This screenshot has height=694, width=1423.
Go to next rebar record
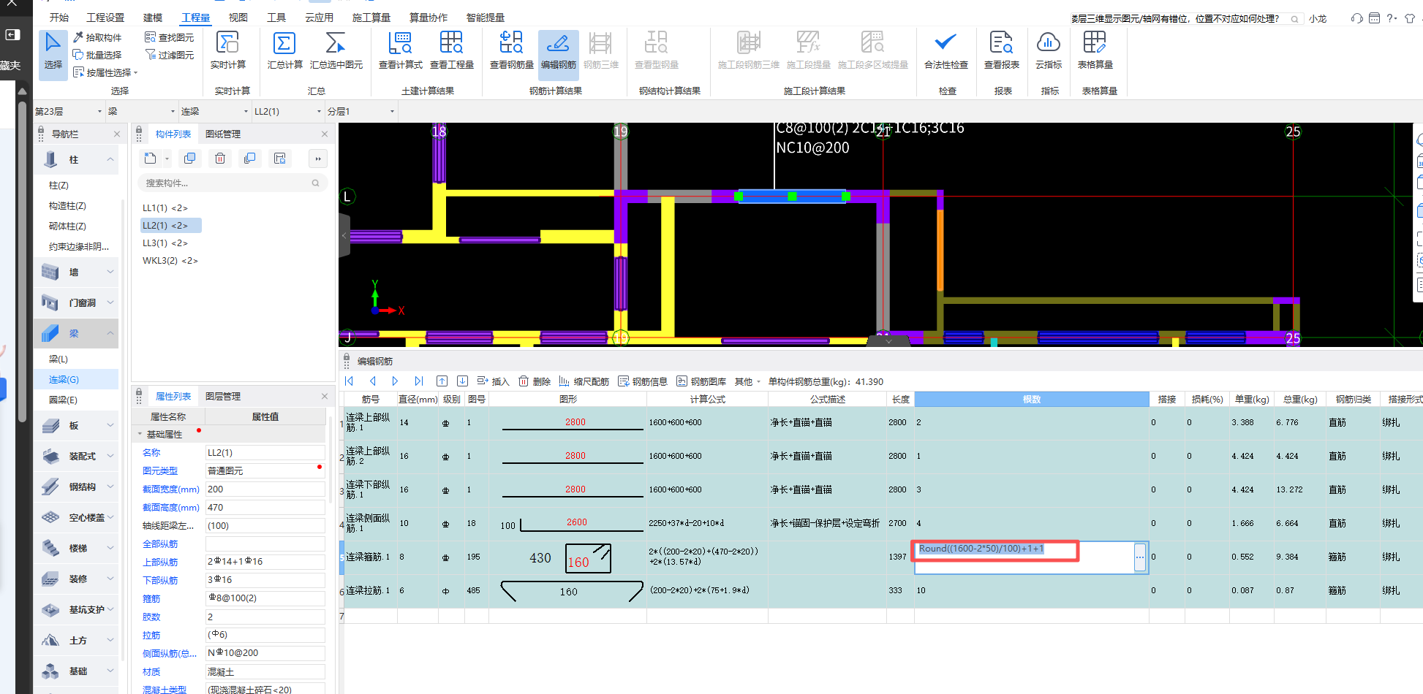pos(395,381)
